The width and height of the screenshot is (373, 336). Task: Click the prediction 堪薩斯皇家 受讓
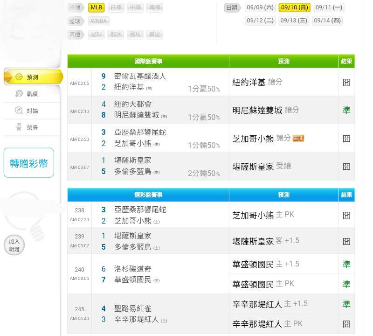click(262, 167)
